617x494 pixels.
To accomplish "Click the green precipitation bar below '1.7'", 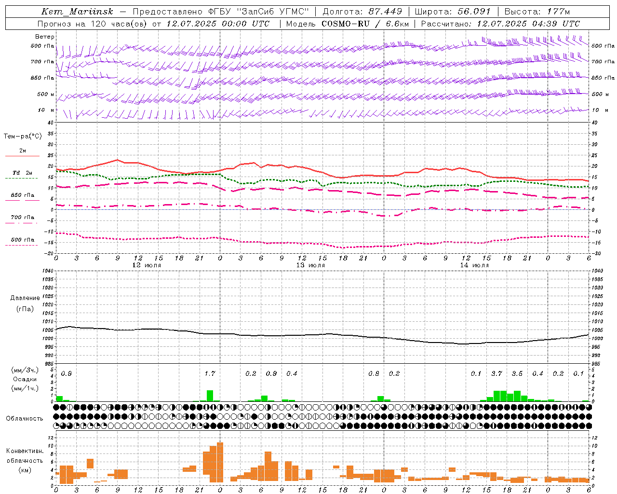I will point(210,396).
